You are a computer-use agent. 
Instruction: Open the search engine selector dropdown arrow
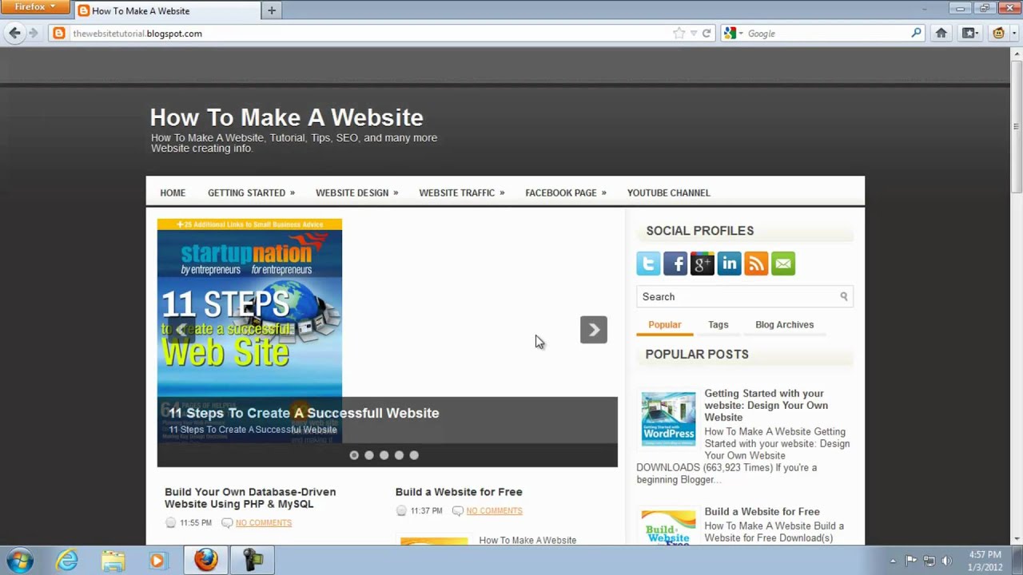tap(741, 34)
